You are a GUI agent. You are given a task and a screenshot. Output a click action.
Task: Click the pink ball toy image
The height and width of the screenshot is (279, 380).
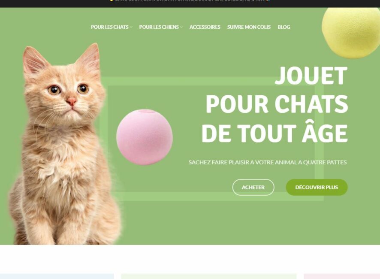point(145,137)
